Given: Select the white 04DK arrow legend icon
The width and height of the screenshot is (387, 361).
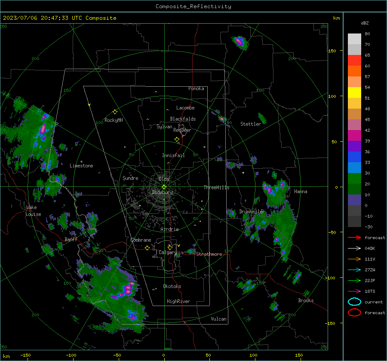Looking at the screenshot, I should pyautogui.click(x=354, y=249).
